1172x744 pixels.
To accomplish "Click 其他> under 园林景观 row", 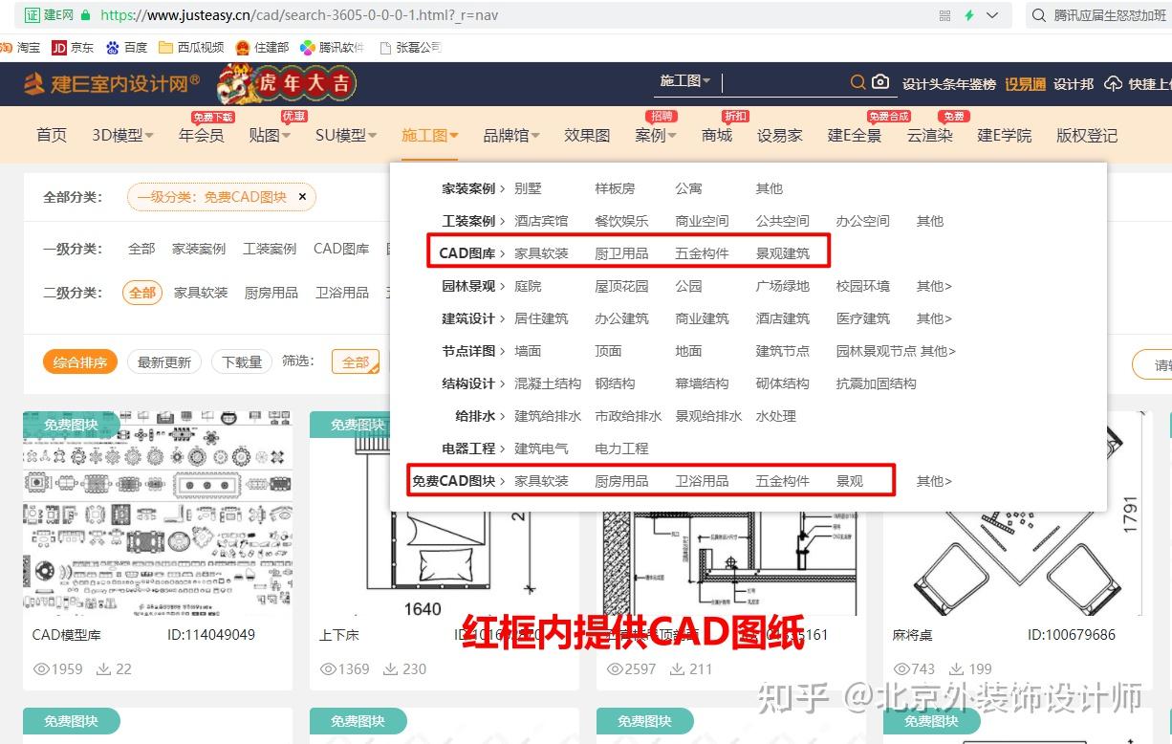I will (934, 286).
